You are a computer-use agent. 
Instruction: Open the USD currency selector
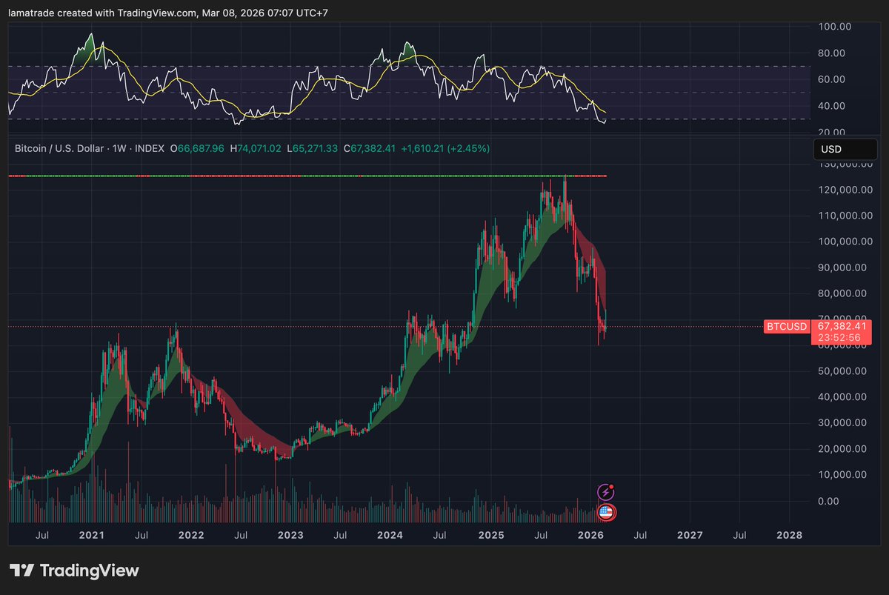coord(845,149)
